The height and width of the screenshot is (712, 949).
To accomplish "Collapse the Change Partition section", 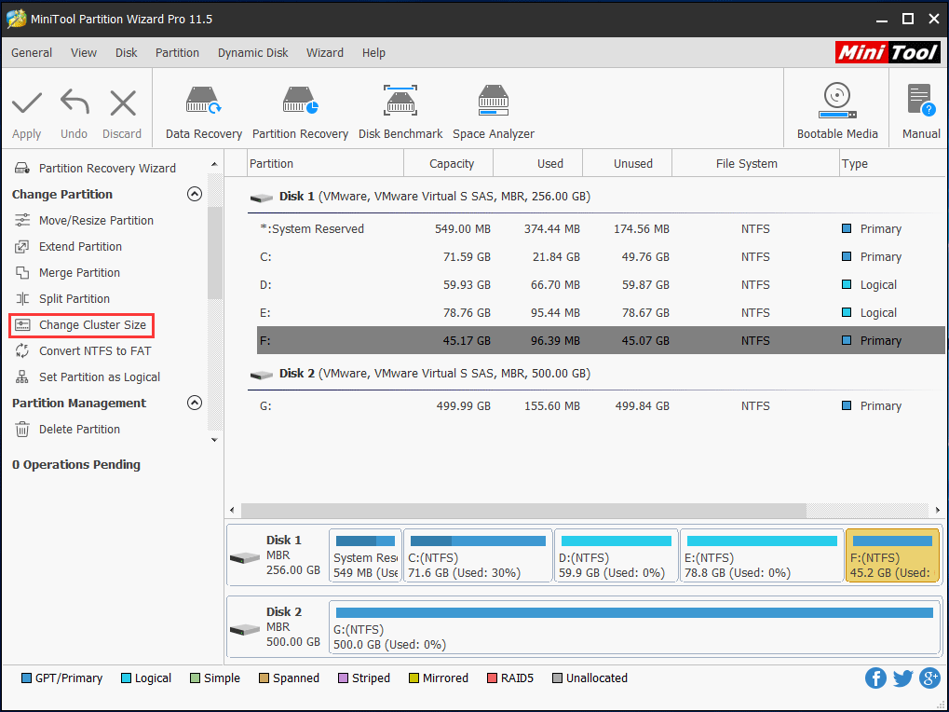I will coord(195,195).
